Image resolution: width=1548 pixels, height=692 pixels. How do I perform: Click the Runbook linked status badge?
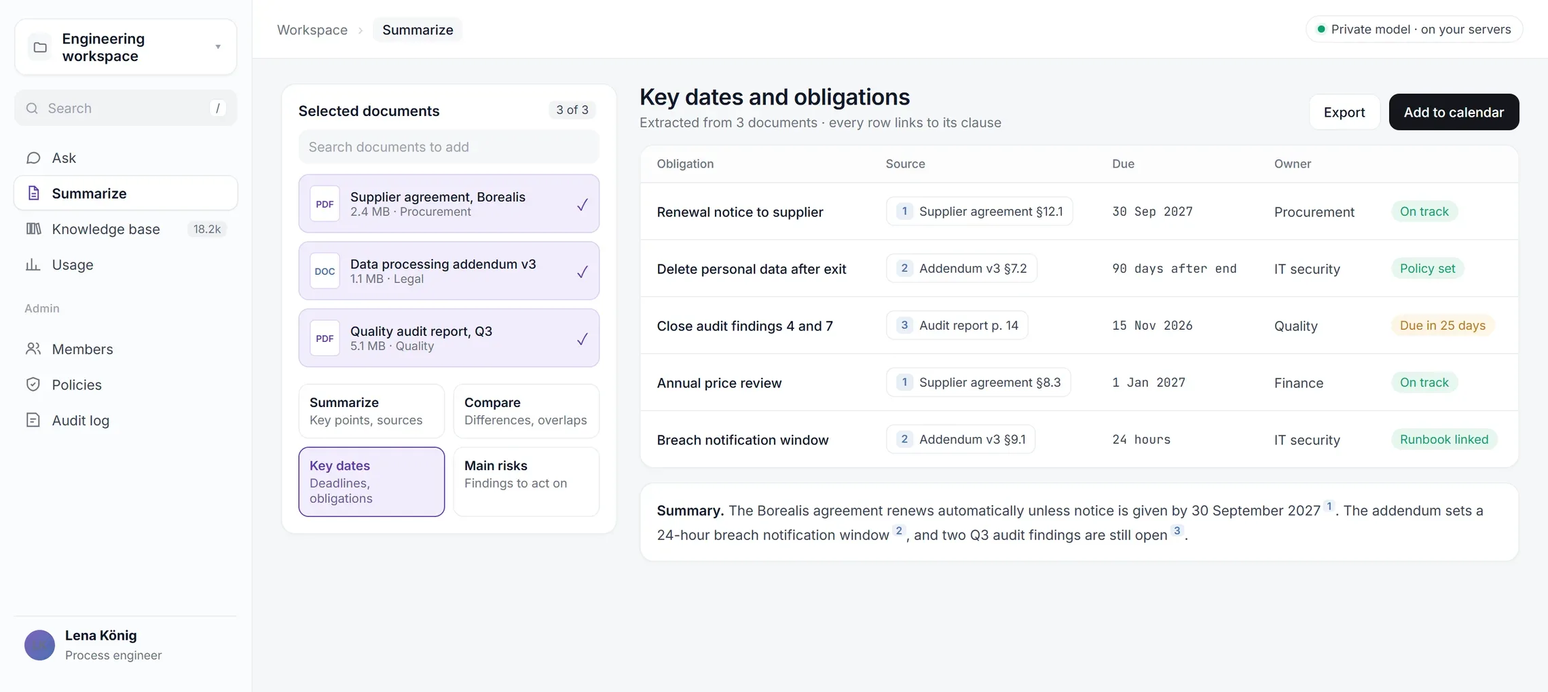pos(1443,440)
